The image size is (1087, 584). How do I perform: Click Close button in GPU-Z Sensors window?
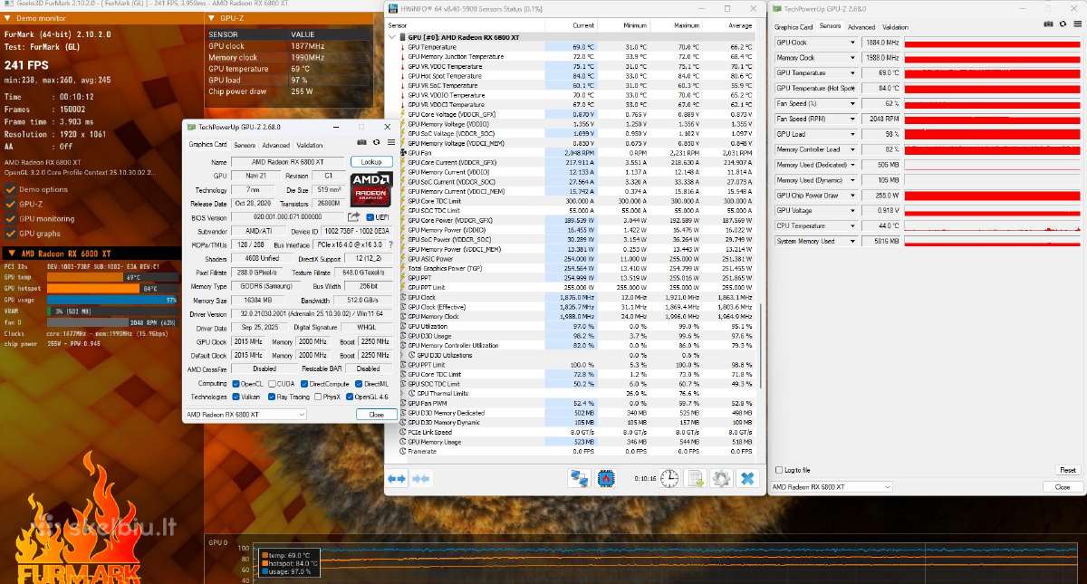tap(1063, 486)
